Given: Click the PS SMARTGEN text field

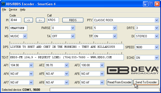Looking at the screenshot, I should pyautogui.click(x=18, y=28).
